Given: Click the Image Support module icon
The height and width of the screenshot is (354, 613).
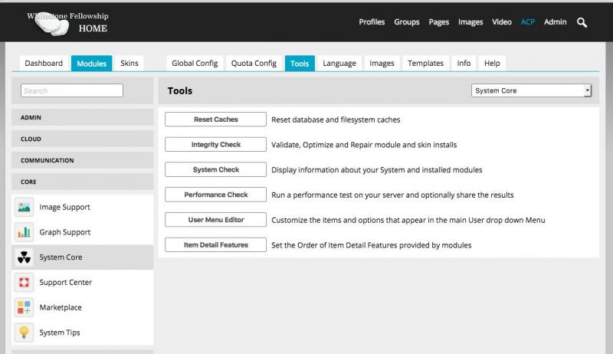Looking at the screenshot, I should (25, 207).
